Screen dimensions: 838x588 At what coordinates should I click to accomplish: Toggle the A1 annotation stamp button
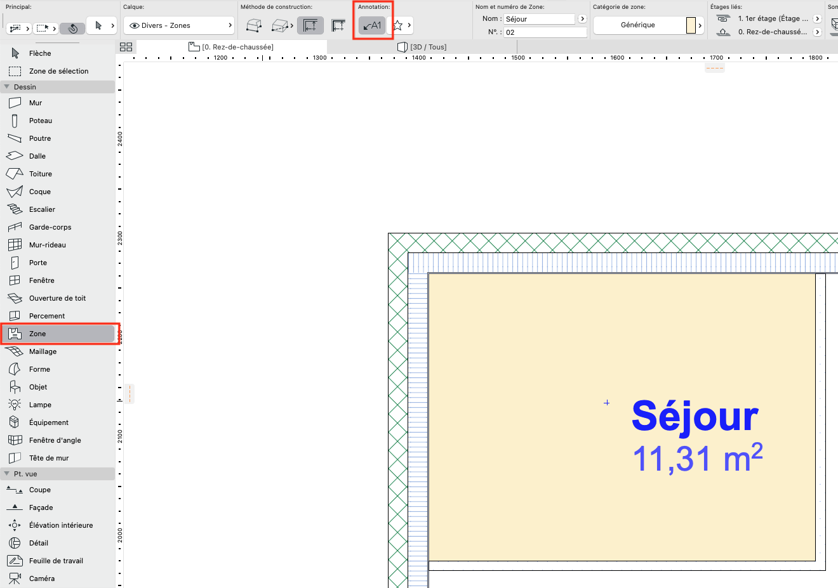pos(372,25)
